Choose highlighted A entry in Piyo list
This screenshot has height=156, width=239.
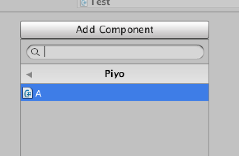pos(115,92)
